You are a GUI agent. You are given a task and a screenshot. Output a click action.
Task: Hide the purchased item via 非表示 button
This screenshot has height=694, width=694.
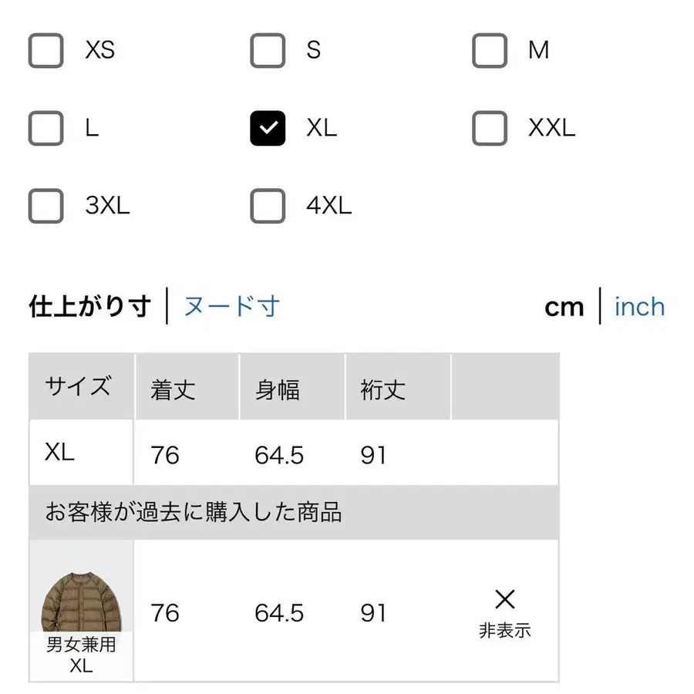pyautogui.click(x=505, y=631)
